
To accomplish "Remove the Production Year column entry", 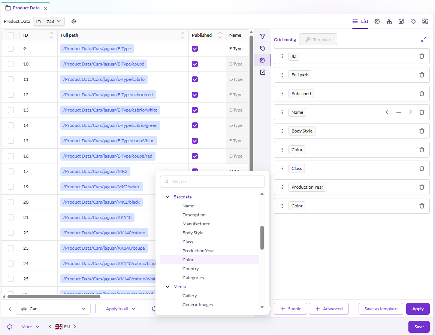I will coord(422,187).
